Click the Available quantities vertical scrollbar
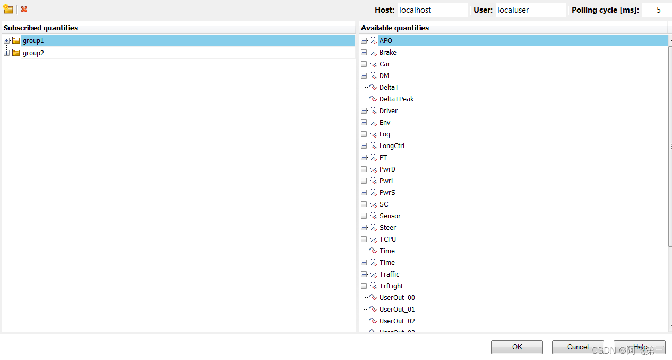The image size is (672, 360). coord(670,146)
